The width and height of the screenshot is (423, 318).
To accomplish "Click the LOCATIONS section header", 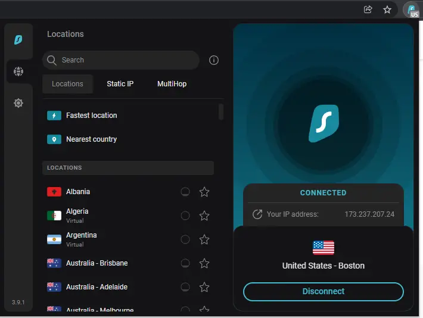I will point(128,168).
